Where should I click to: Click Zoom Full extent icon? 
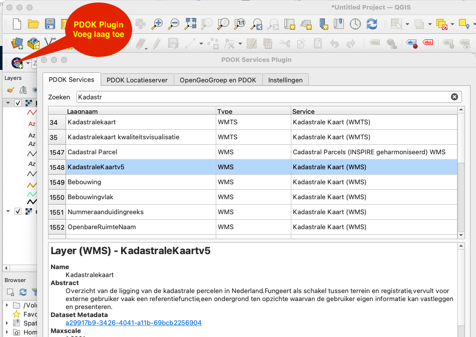click(191, 24)
